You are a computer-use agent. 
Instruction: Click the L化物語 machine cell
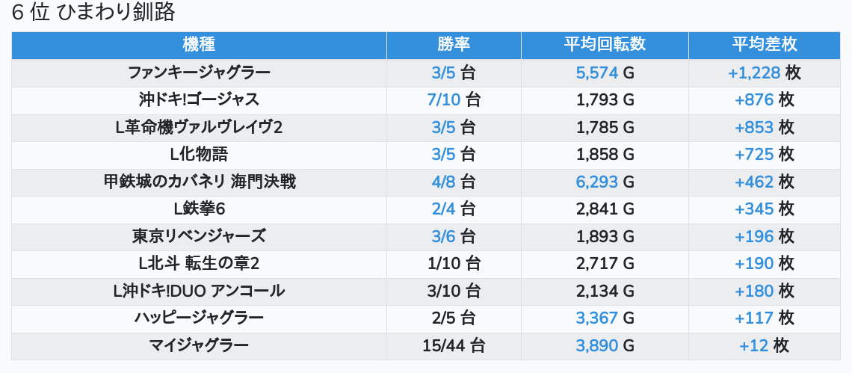pyautogui.click(x=199, y=154)
